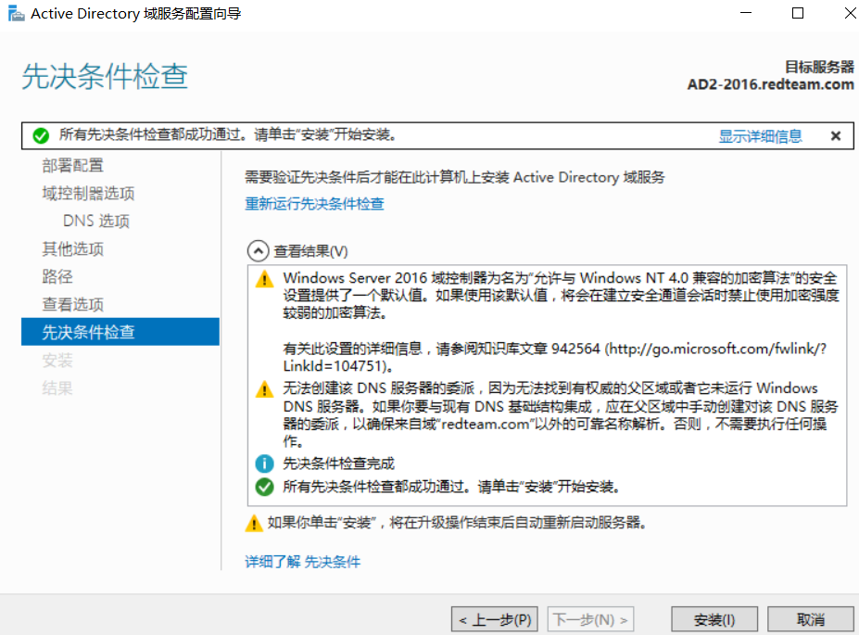Viewport: 859px width, 635px height.
Task: Click warning icon beside automatic restart notice
Action: 254,523
